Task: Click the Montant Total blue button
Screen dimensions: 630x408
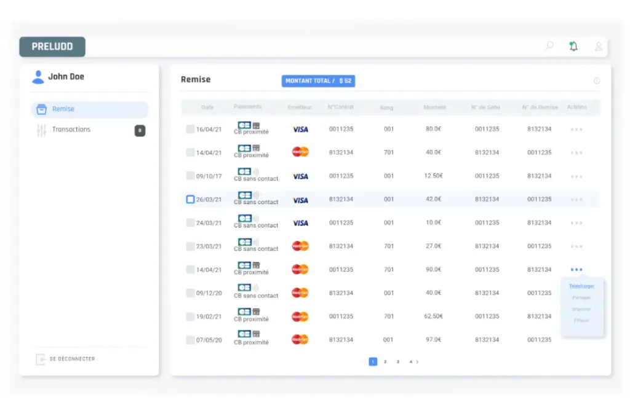Action: coord(318,81)
